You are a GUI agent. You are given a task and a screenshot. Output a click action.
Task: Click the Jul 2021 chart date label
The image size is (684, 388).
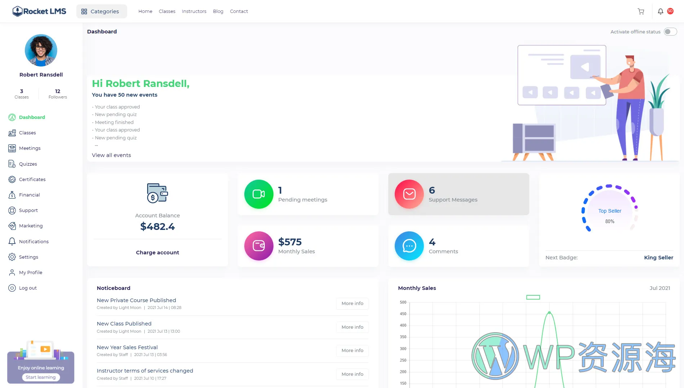coord(660,288)
